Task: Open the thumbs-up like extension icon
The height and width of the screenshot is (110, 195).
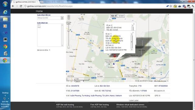Action: [x=179, y=6]
